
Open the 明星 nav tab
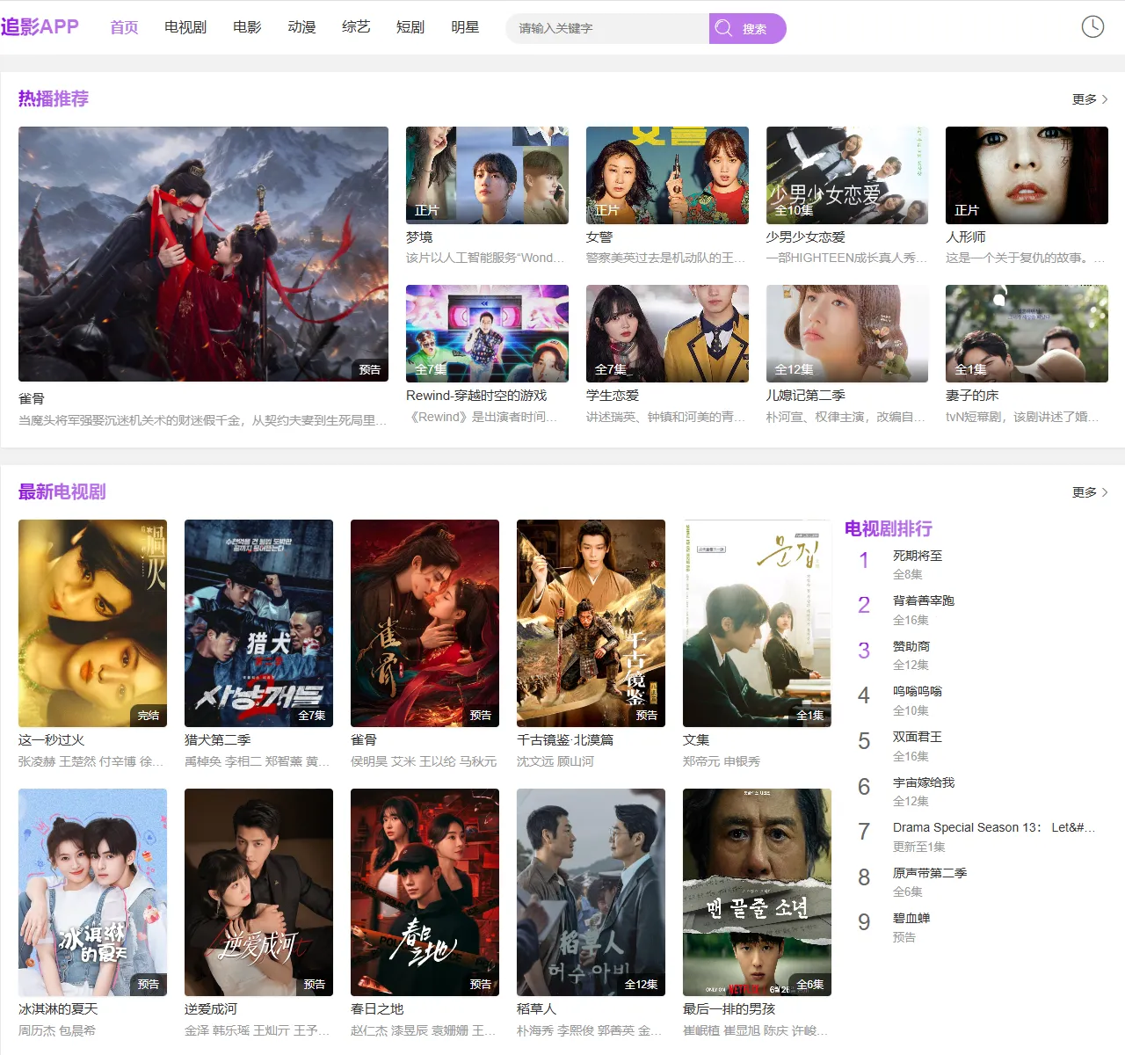pos(465,27)
